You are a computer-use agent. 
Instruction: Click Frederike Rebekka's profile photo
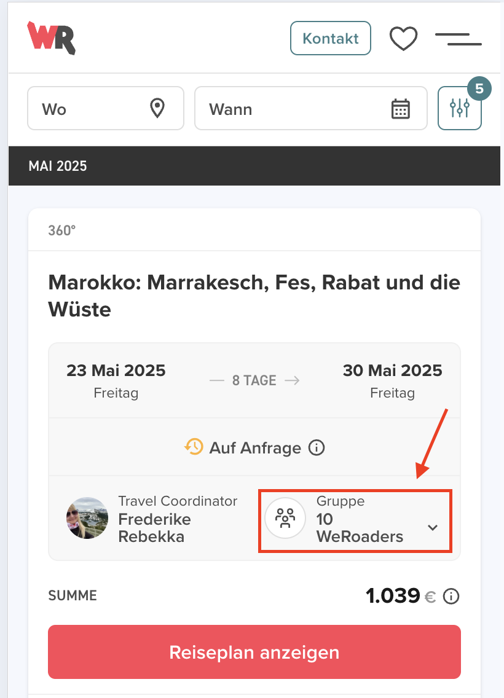pos(87,518)
